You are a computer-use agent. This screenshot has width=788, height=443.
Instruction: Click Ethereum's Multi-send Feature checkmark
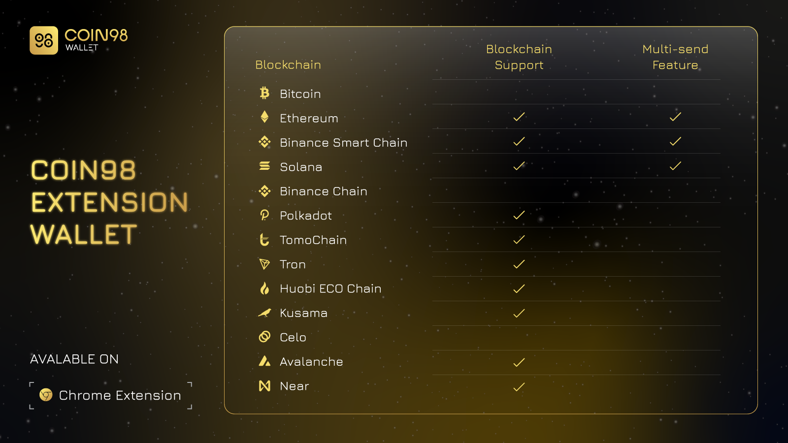(x=675, y=117)
